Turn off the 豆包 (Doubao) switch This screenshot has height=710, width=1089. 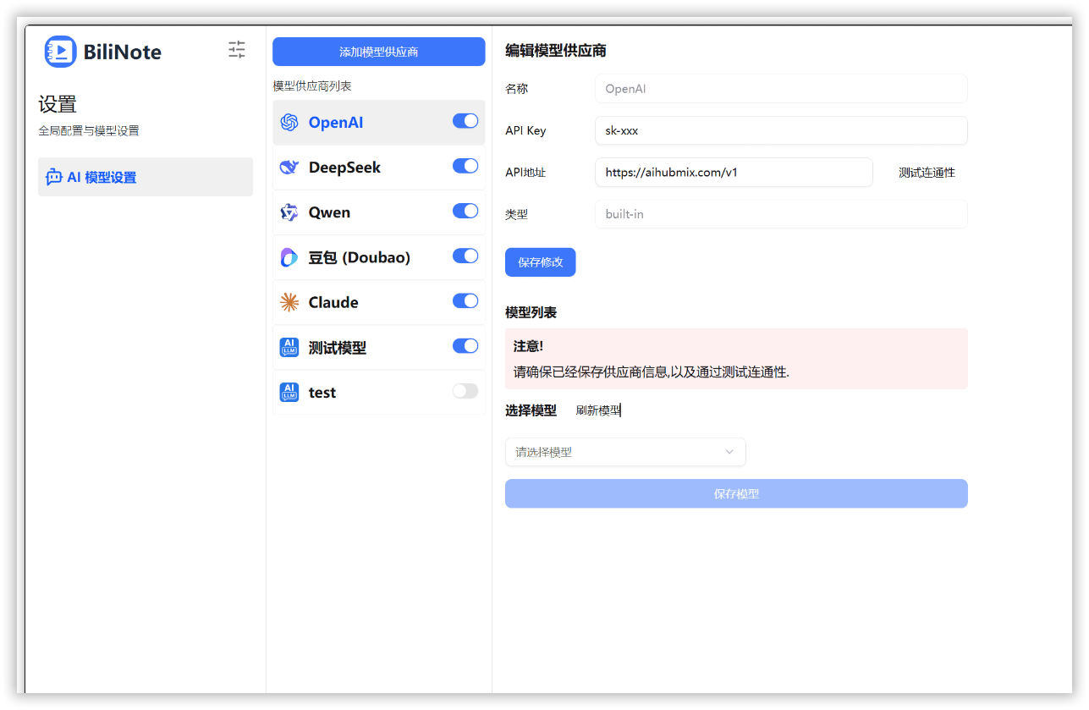[x=465, y=256]
